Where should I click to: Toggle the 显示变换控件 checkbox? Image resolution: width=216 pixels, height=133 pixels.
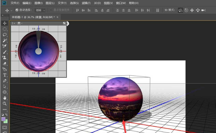pos(51,10)
